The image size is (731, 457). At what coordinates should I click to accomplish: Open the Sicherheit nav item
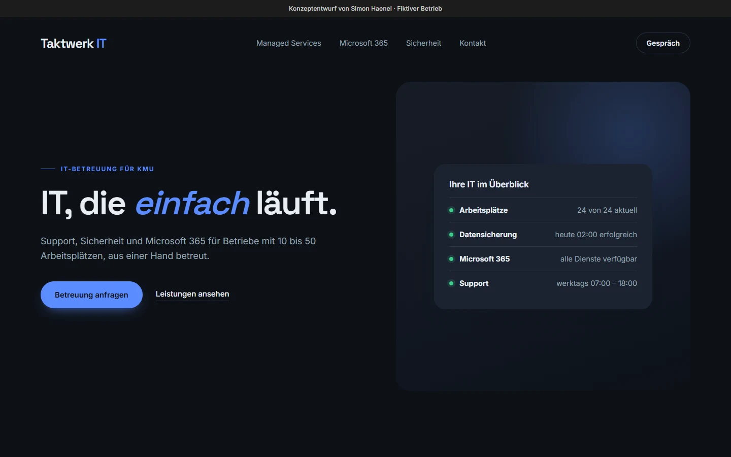pyautogui.click(x=423, y=43)
